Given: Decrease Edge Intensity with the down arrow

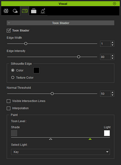Looking at the screenshot, I should tap(112, 58).
